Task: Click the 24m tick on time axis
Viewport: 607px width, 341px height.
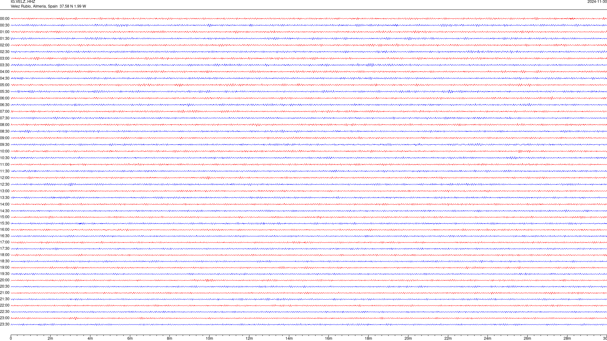Action: 487,338
